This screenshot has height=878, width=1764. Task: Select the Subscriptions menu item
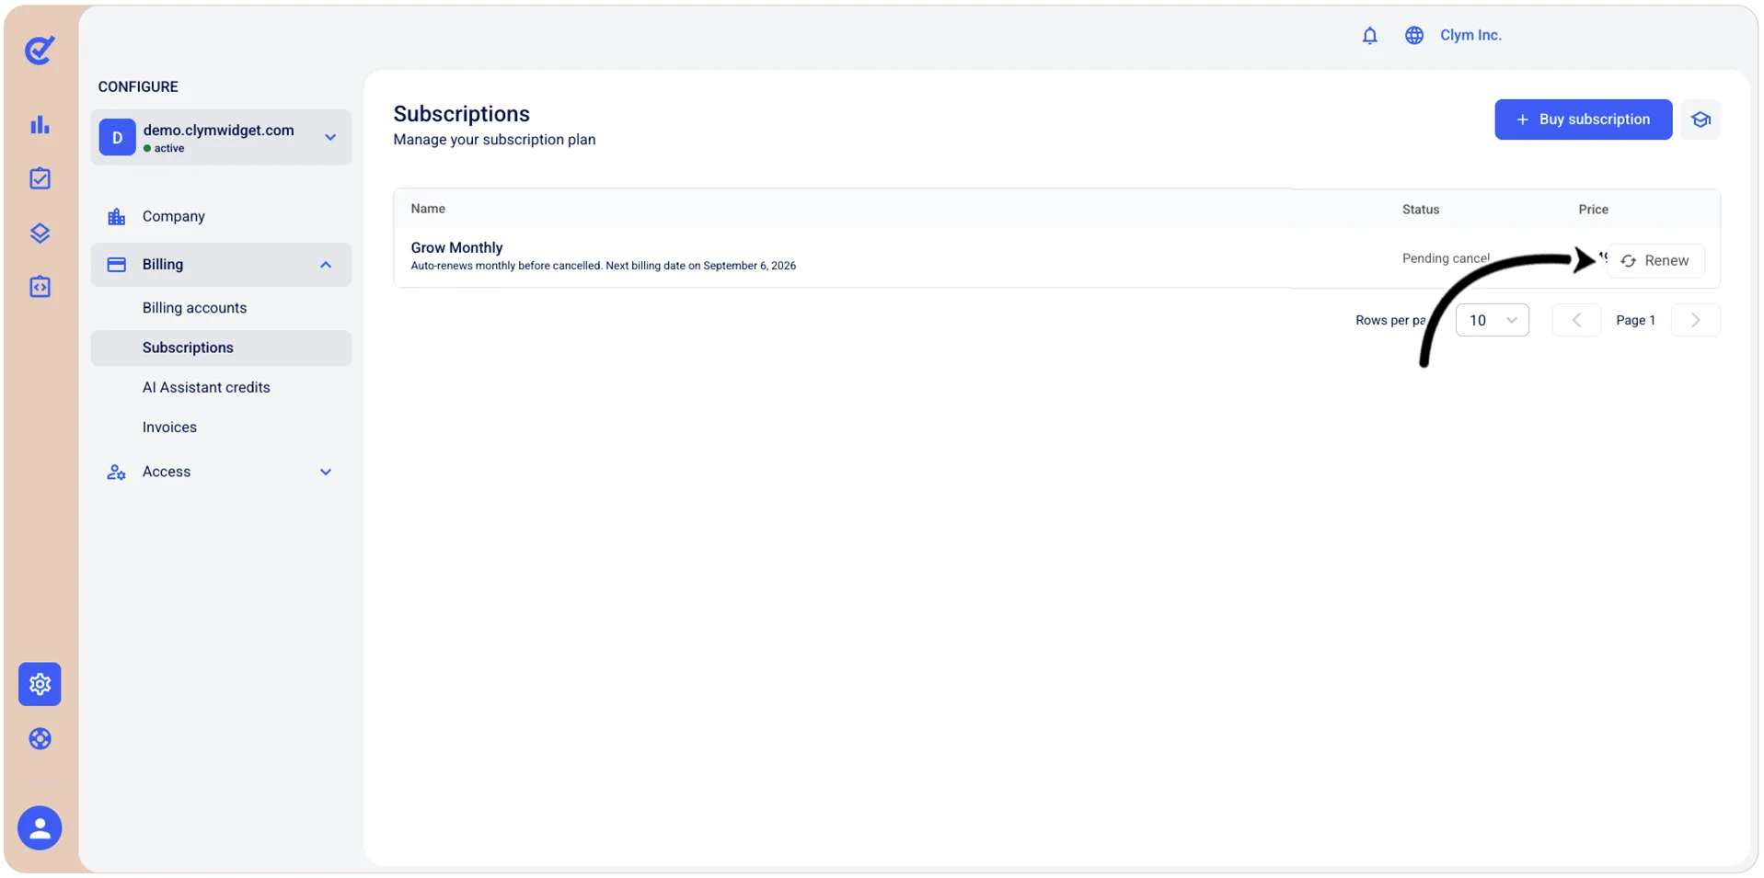[221, 348]
